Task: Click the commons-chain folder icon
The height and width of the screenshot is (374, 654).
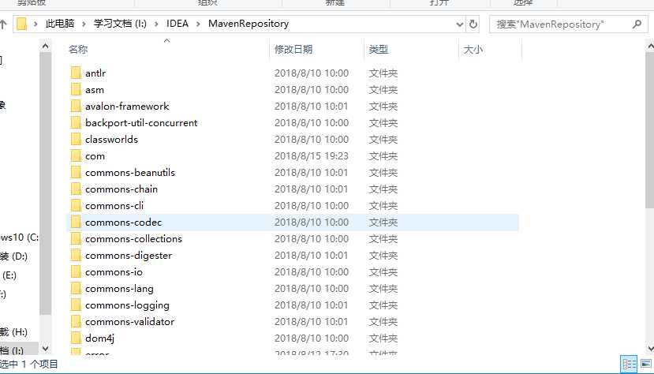Action: coord(76,189)
